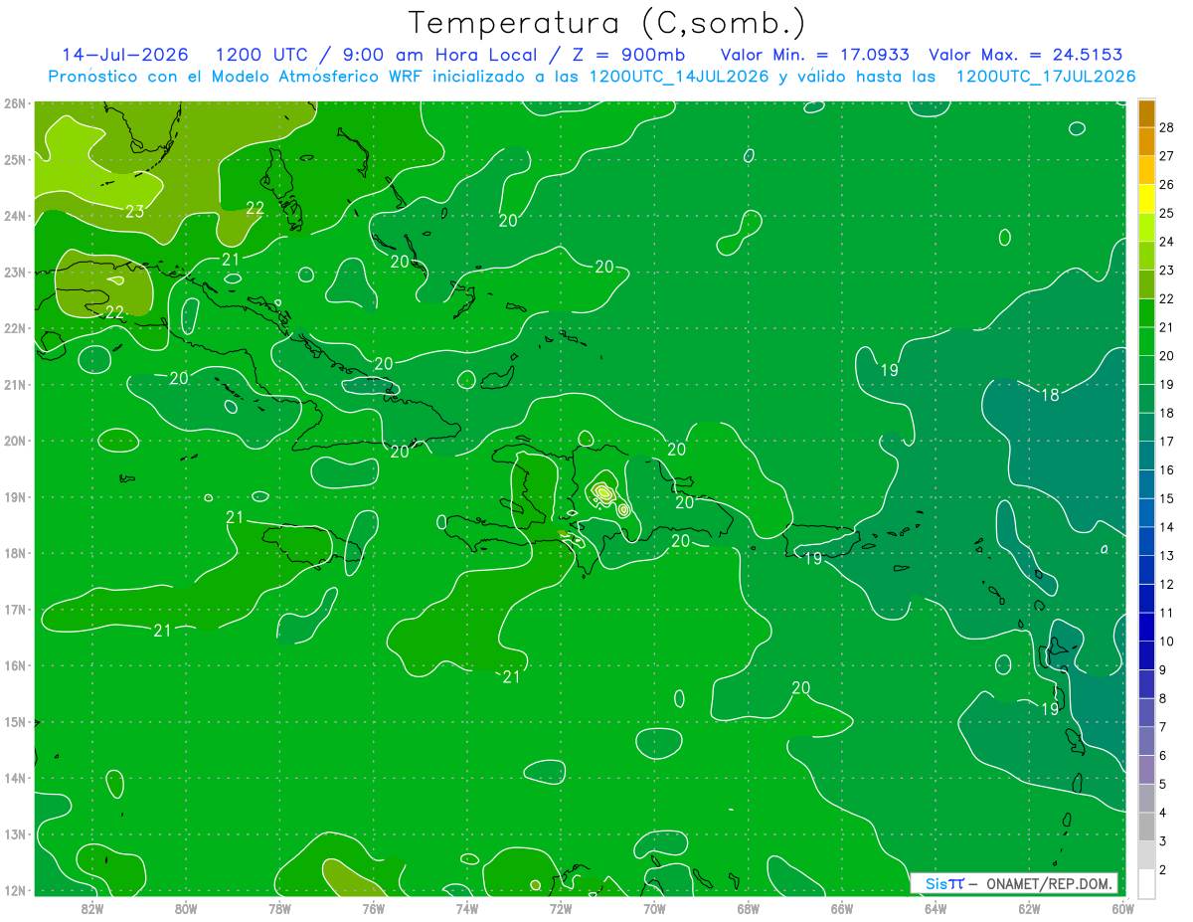Select the 'Z = 900mb' level text
Image resolution: width=1193 pixels, height=922 pixels.
pyautogui.click(x=627, y=55)
